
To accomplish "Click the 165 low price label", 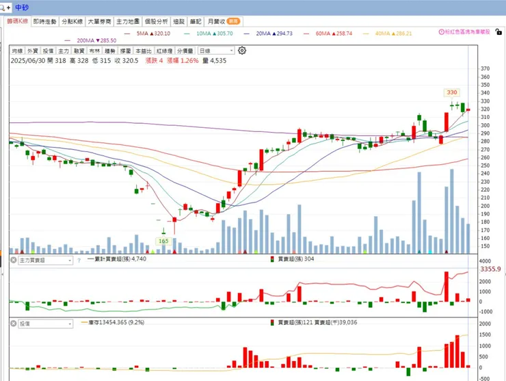I will 163,241.
